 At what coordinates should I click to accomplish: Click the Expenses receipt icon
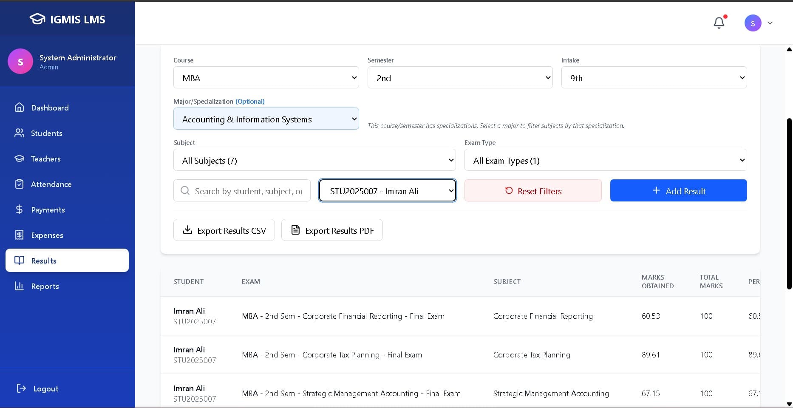[19, 235]
